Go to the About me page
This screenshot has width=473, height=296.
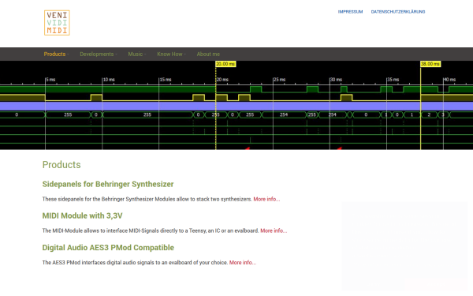tap(208, 54)
